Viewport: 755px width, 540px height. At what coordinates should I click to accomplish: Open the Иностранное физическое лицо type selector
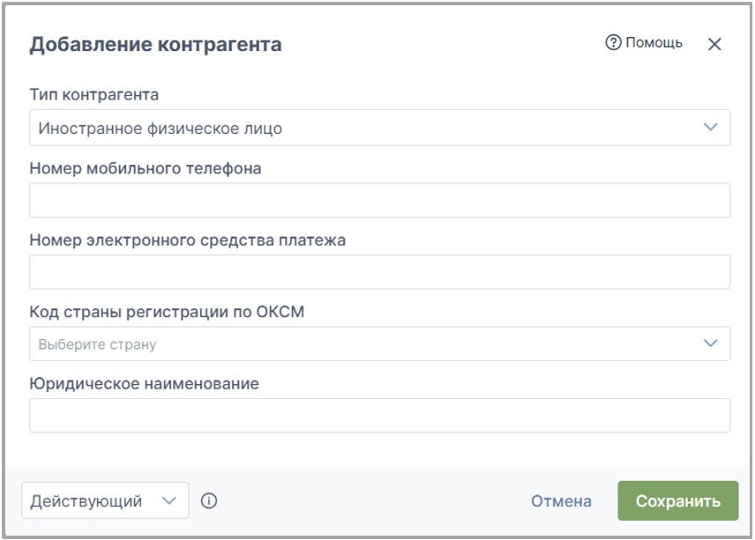click(x=379, y=128)
